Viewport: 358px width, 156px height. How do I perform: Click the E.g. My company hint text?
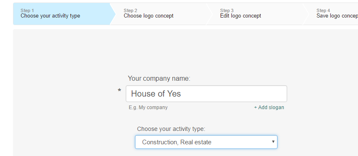coord(148,107)
